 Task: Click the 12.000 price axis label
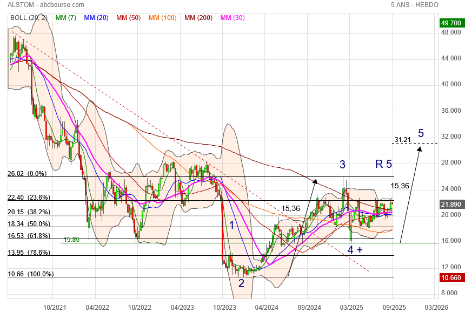coord(451,267)
